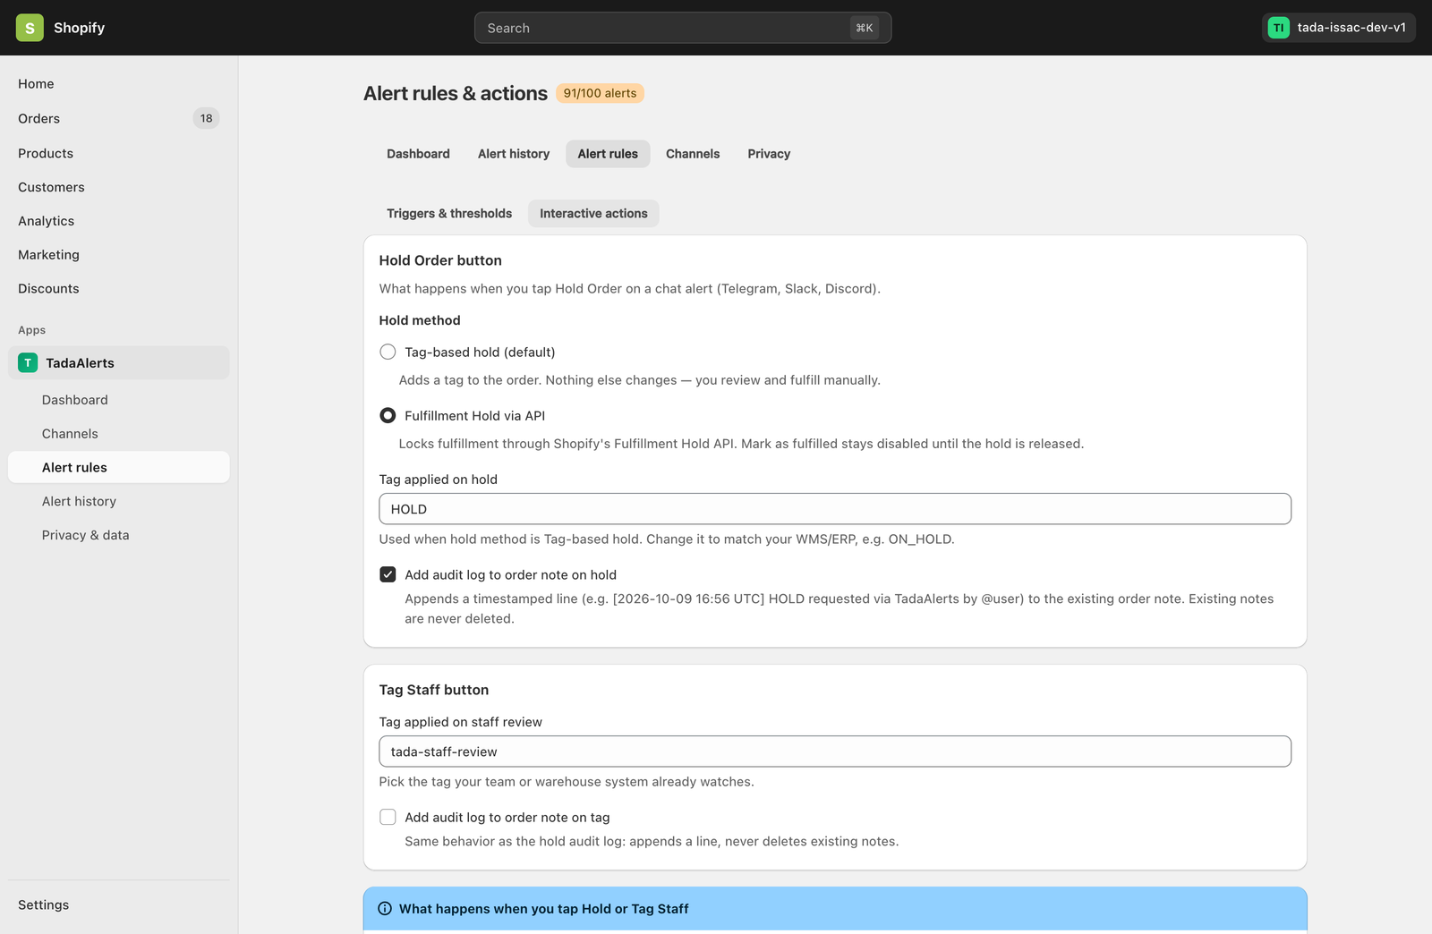The height and width of the screenshot is (934, 1432).
Task: Open the Dashboard tab in top navigation
Action: point(418,154)
